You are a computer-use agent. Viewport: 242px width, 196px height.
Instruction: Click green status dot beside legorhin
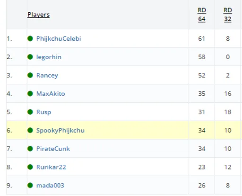click(30, 57)
